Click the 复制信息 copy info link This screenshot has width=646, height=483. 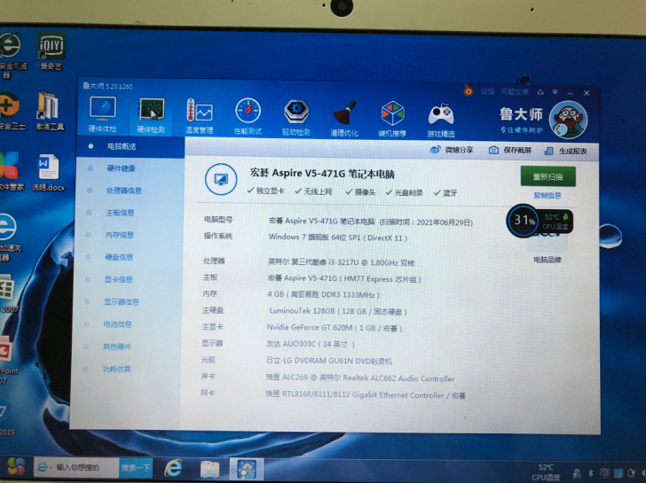point(548,196)
